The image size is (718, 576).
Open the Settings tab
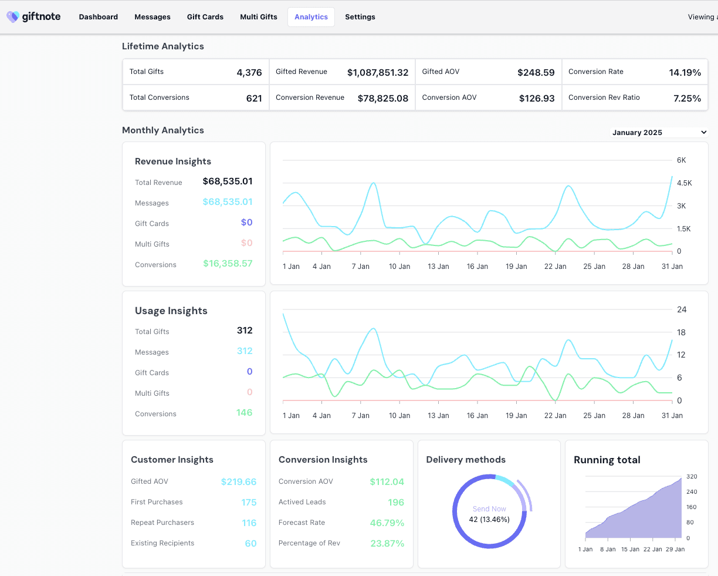[360, 17]
